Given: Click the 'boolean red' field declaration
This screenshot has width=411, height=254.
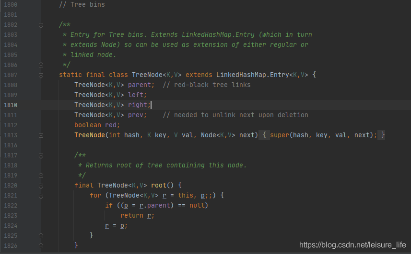Looking at the screenshot, I should [x=96, y=125].
